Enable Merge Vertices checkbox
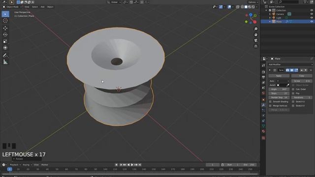This screenshot has width=315, height=177. coord(270,106)
